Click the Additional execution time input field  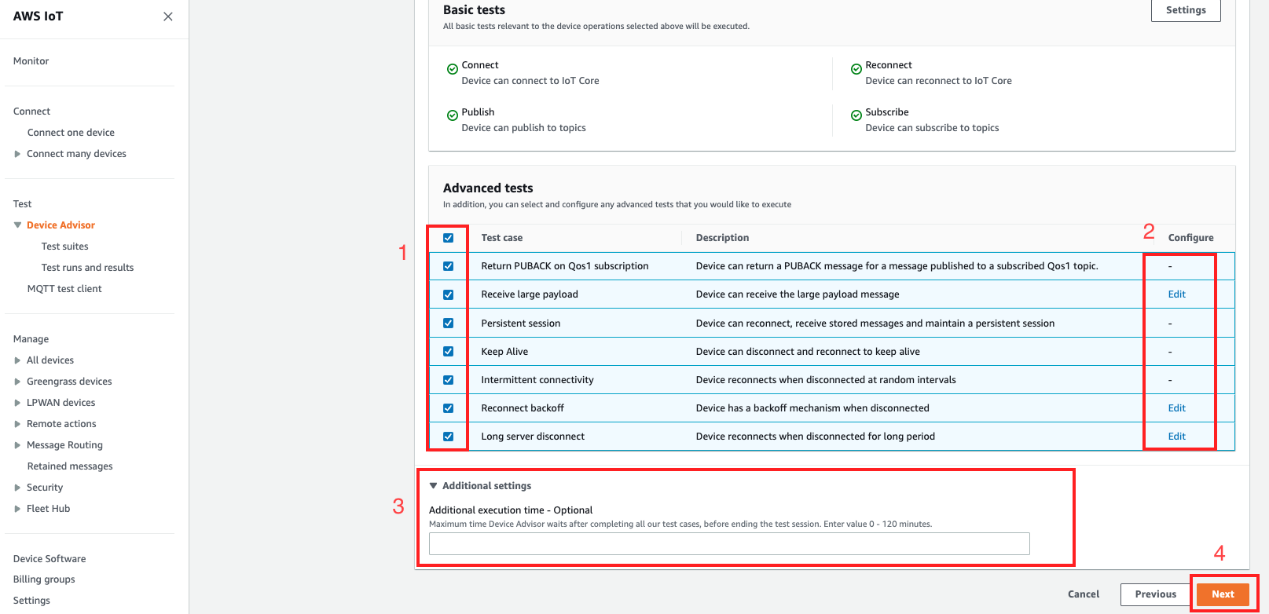728,543
